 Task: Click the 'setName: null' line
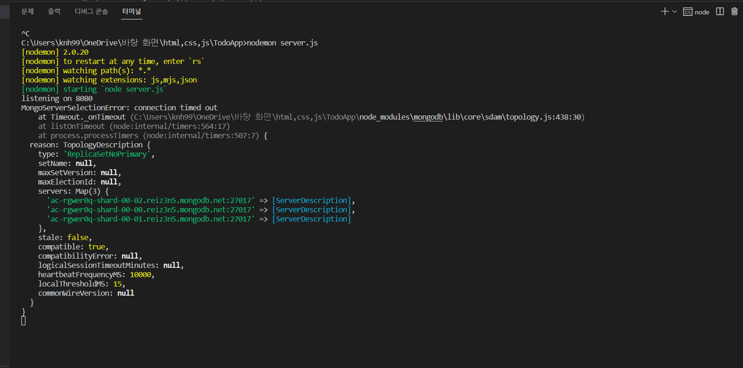tap(67, 163)
